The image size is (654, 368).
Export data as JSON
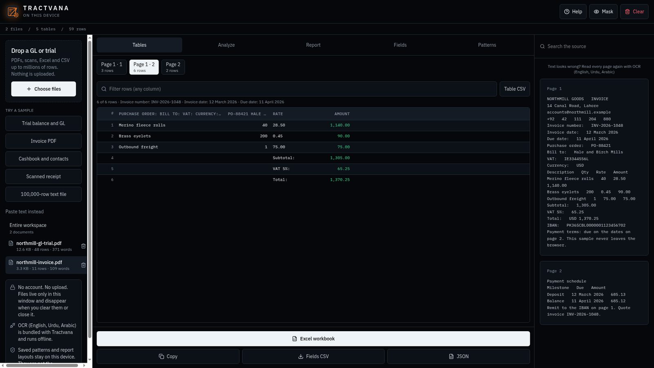click(459, 357)
